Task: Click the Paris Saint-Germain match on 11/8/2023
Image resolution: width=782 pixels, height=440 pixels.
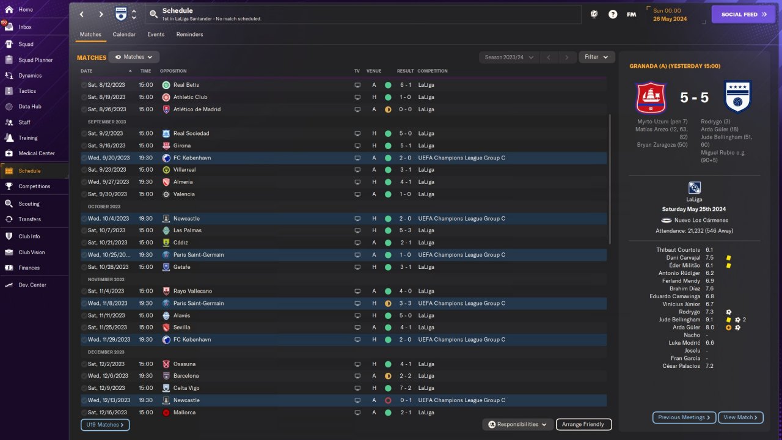Action: [x=344, y=303]
